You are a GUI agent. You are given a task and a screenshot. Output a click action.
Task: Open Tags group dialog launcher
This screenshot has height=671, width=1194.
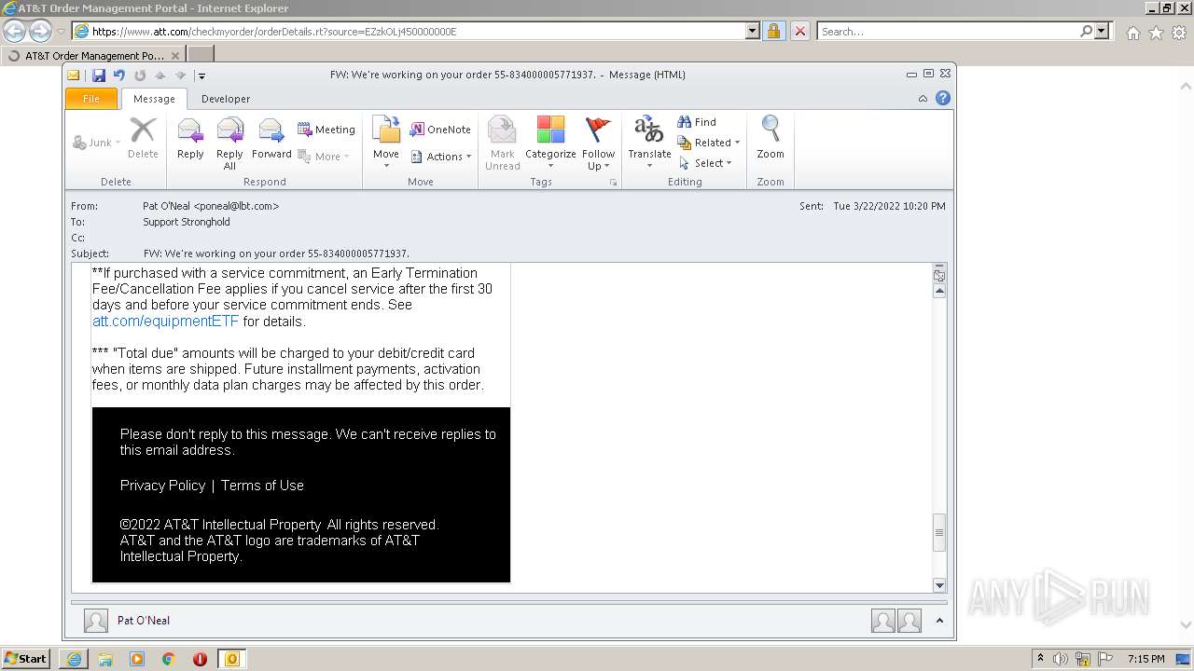pyautogui.click(x=613, y=182)
